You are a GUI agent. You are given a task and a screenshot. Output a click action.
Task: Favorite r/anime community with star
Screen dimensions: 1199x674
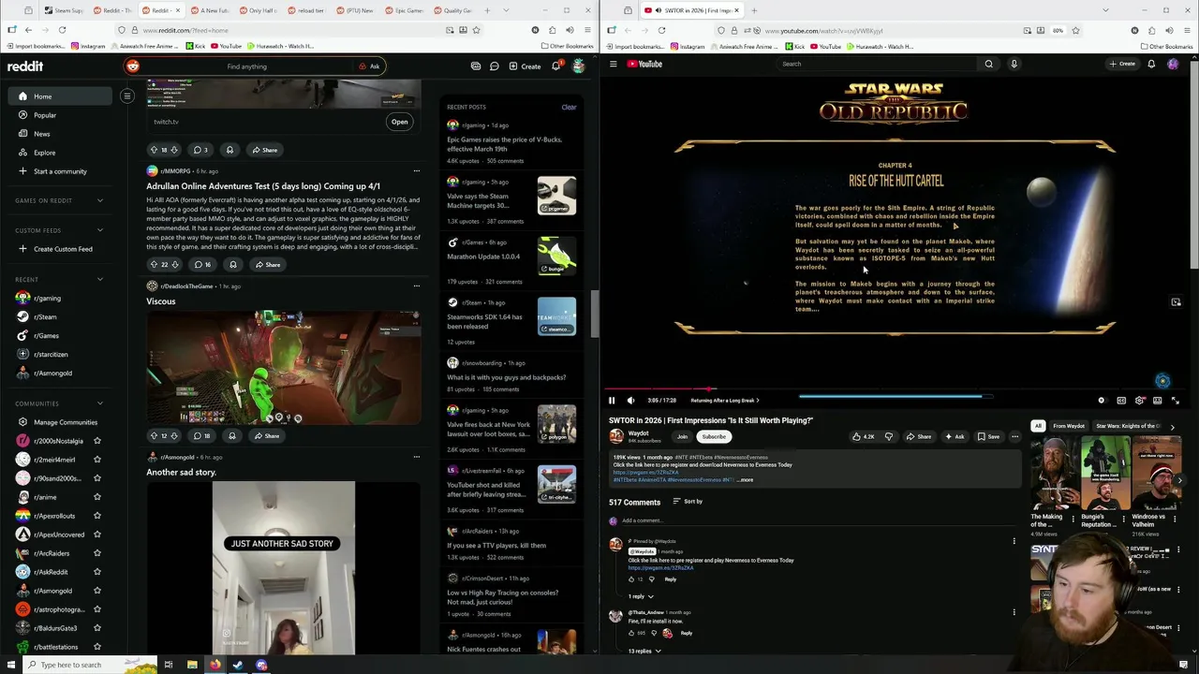96,497
